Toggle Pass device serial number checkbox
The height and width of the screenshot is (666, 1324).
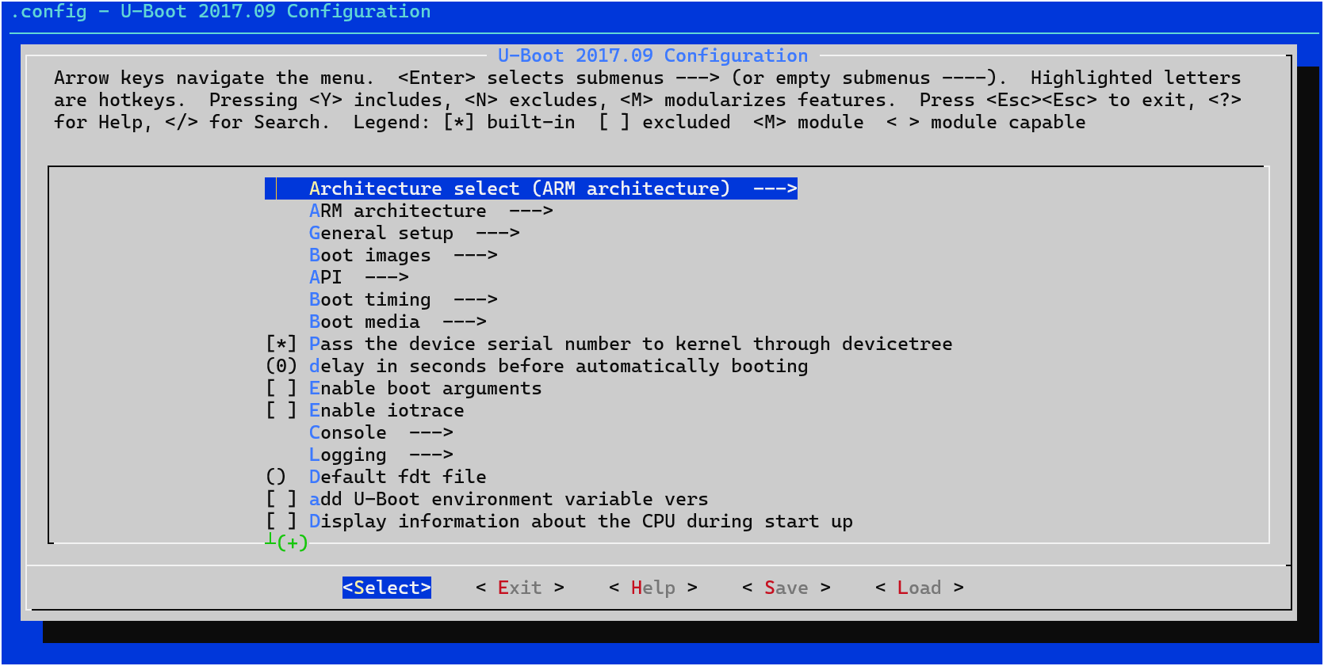click(x=281, y=344)
